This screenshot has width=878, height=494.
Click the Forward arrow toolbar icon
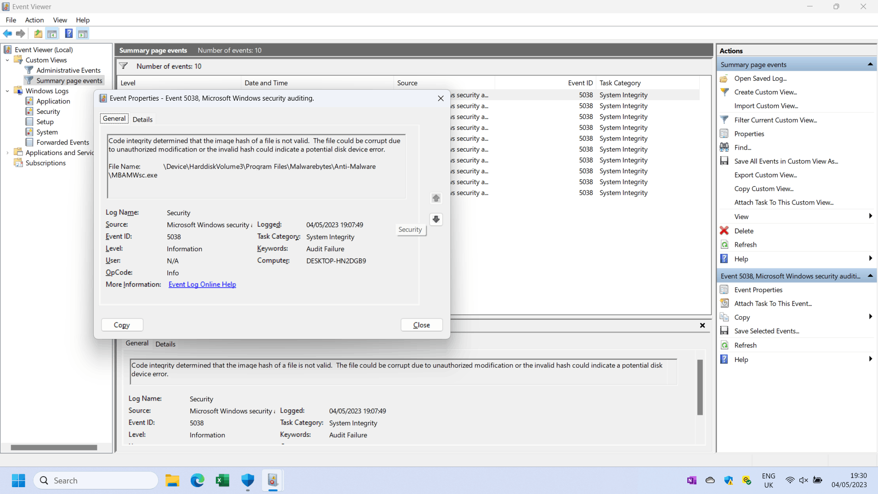(21, 34)
